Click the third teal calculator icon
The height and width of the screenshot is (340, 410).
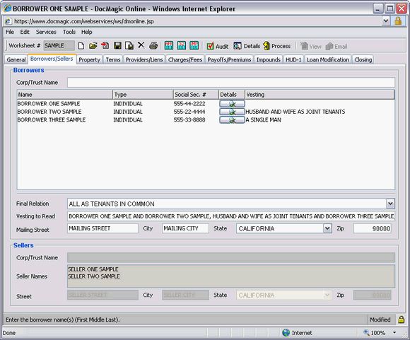pos(194,45)
